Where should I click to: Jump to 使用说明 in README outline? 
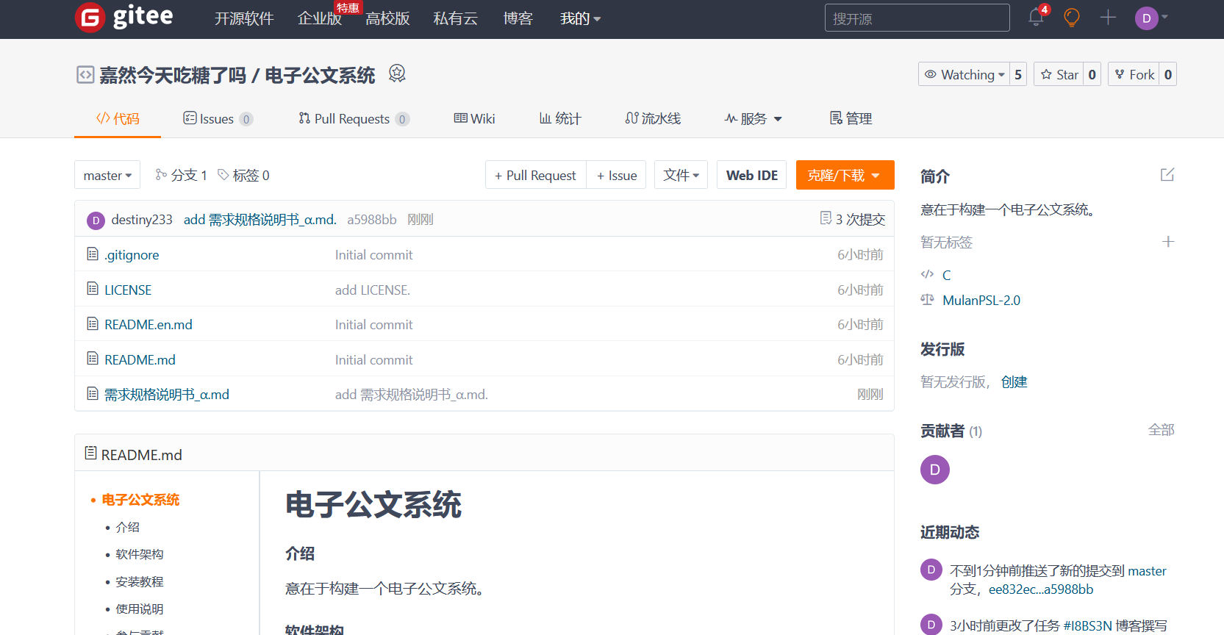click(140, 609)
